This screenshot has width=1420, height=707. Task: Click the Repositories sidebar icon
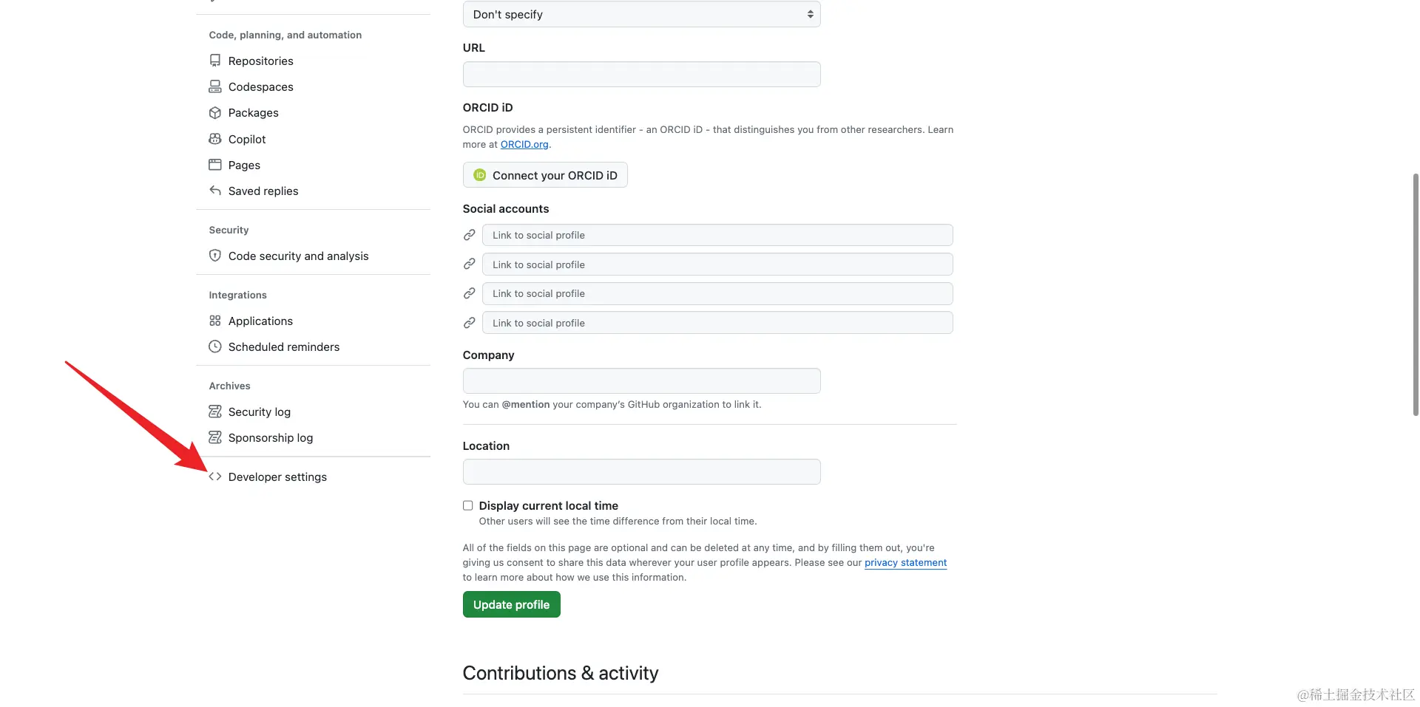point(215,61)
